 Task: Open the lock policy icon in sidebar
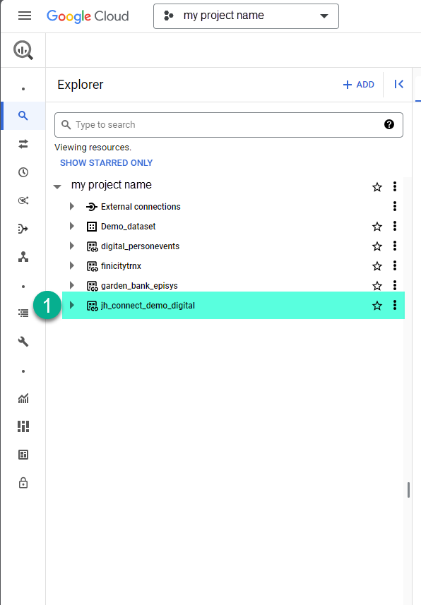(x=23, y=483)
